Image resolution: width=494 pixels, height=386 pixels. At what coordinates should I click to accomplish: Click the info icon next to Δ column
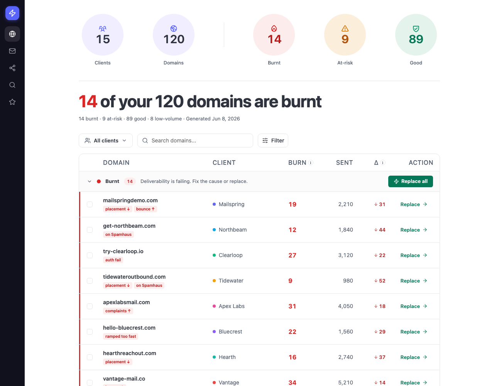click(x=383, y=163)
